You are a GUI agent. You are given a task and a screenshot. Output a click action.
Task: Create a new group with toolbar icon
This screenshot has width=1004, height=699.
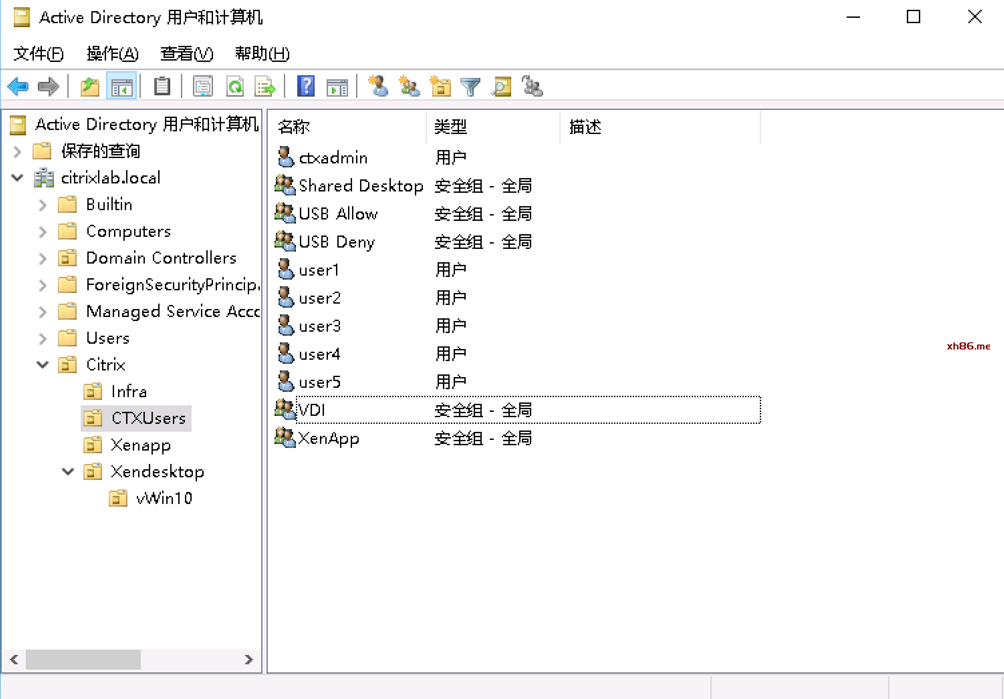(409, 86)
